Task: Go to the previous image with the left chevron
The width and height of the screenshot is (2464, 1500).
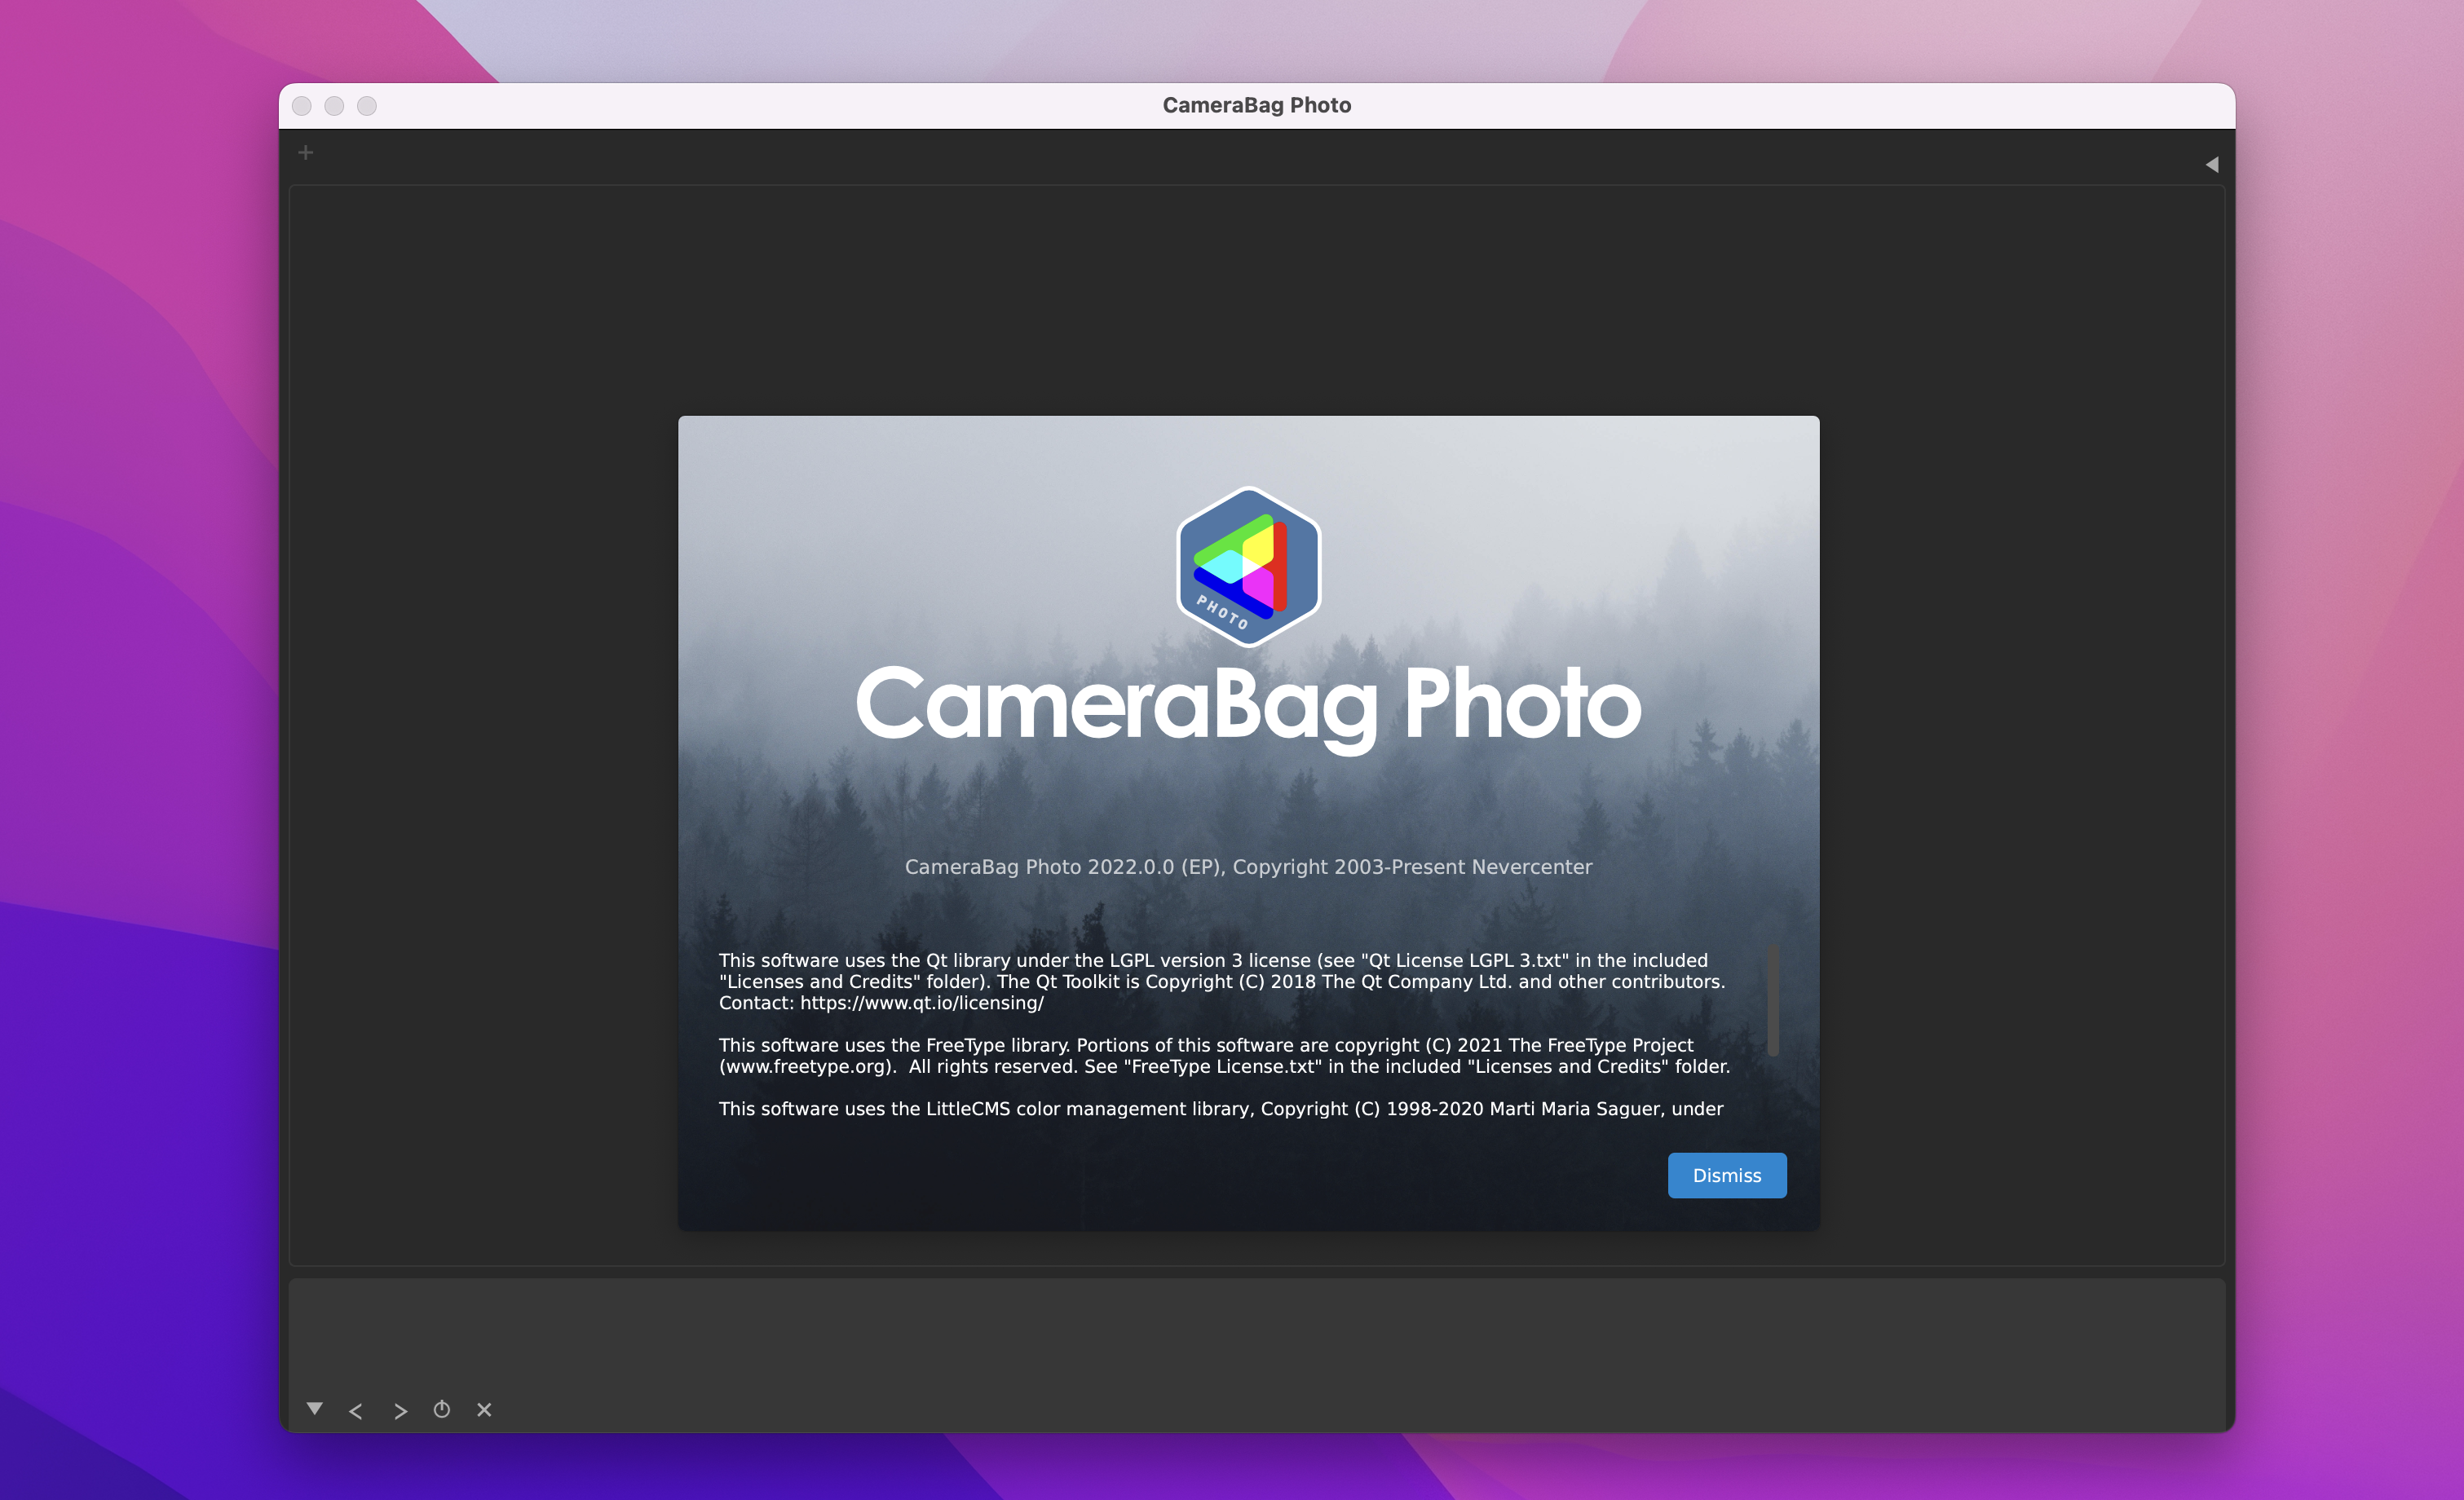Action: (x=356, y=1410)
